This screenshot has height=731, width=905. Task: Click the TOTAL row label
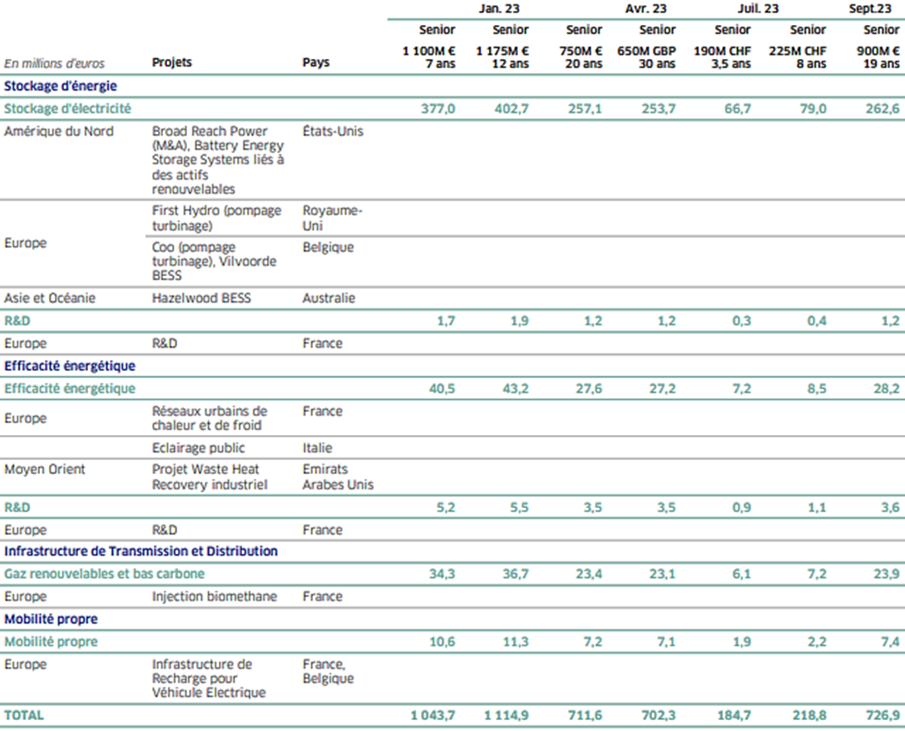coord(25,715)
